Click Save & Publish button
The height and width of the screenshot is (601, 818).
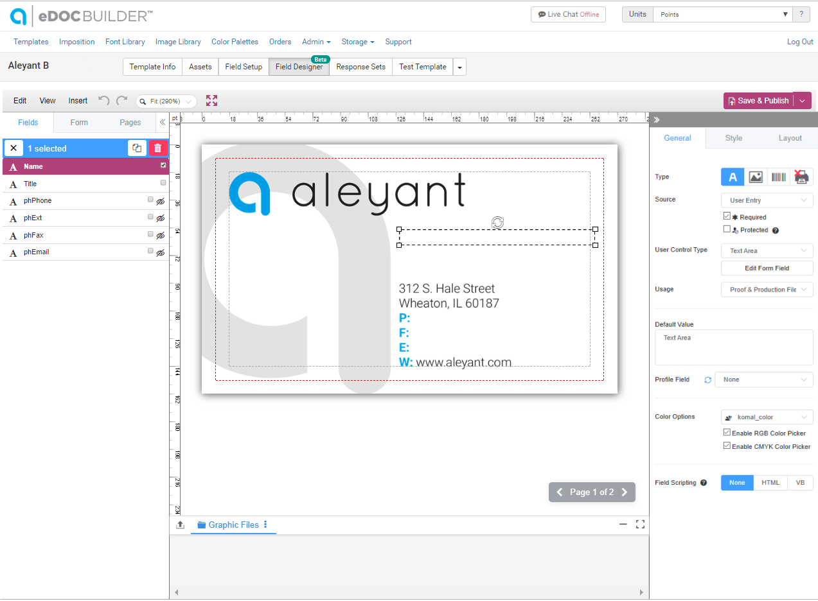pos(758,101)
